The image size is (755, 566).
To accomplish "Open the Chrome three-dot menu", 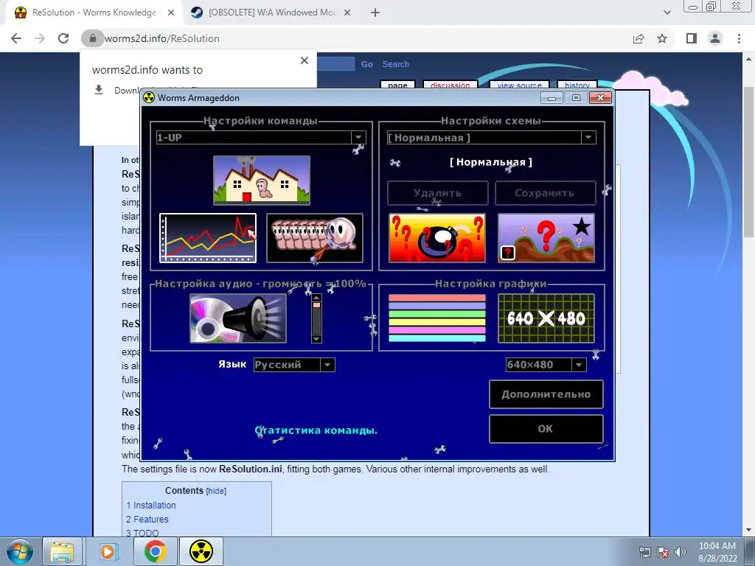I will [x=739, y=38].
